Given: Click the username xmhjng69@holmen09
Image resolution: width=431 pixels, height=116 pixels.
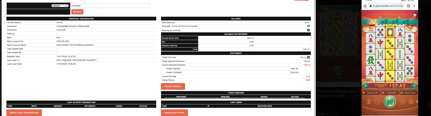Looking at the screenshot, I should pyautogui.click(x=66, y=26).
